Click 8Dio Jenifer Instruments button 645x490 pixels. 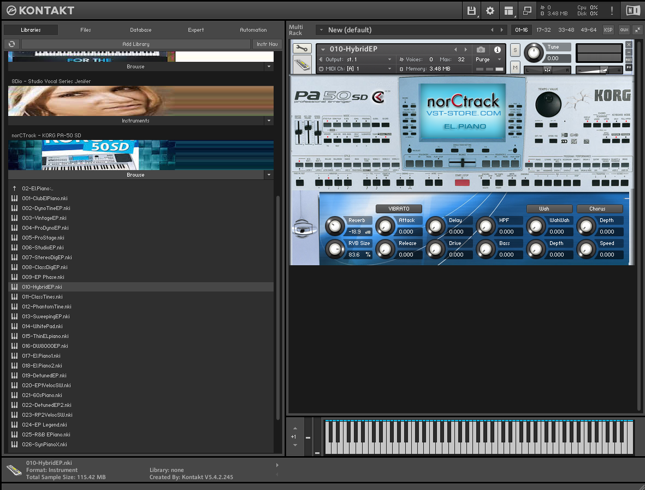(136, 121)
